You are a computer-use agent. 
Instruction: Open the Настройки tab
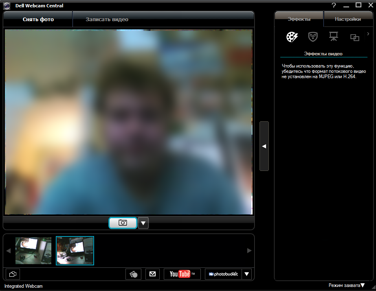click(x=347, y=19)
